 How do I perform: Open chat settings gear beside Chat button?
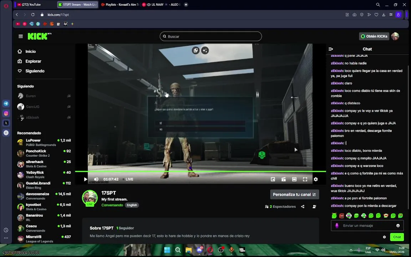(x=384, y=237)
